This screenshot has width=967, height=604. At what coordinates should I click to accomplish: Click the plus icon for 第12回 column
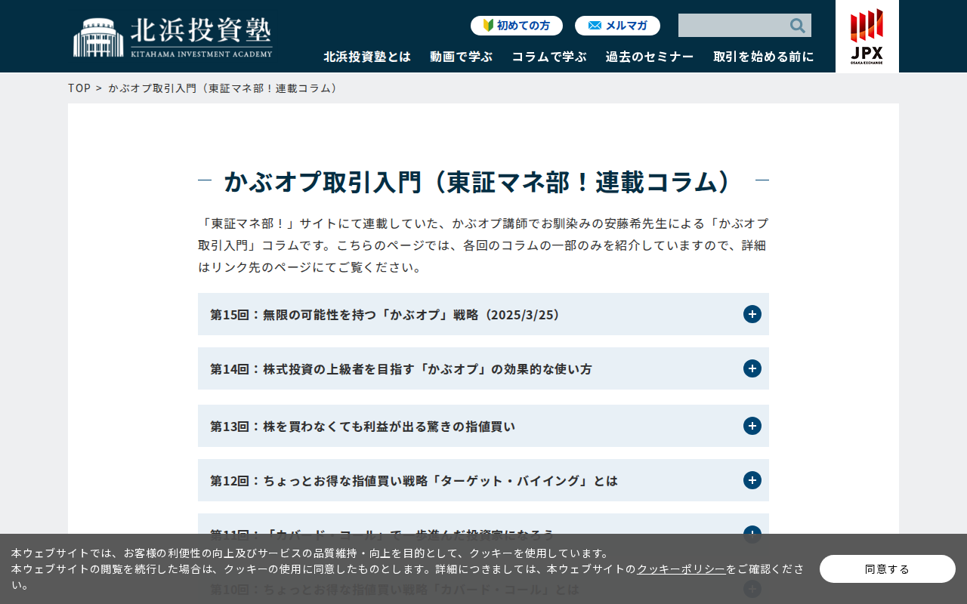point(752,480)
